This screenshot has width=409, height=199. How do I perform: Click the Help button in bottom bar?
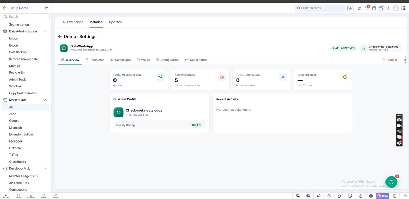pos(383,196)
